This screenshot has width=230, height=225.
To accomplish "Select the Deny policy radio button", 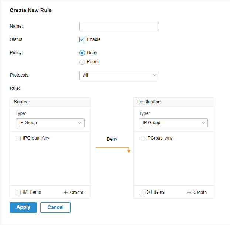I will (x=82, y=53).
